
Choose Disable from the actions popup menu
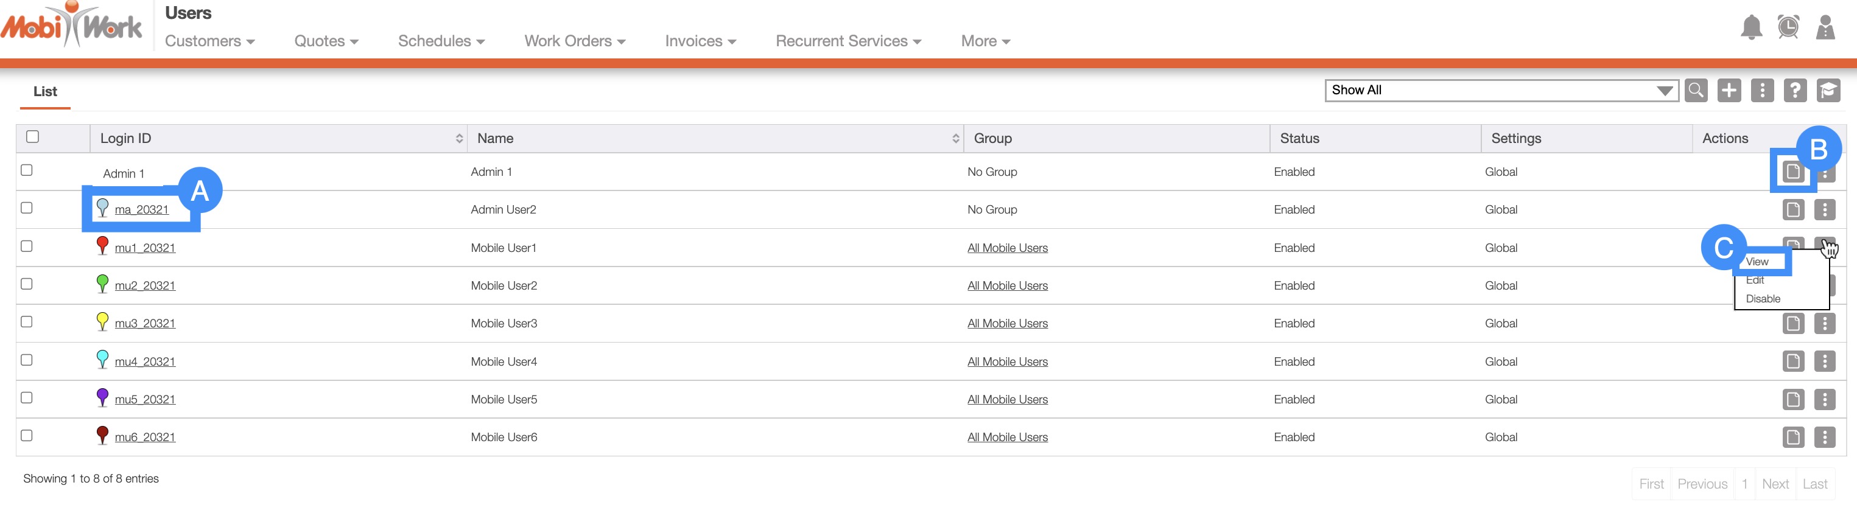pyautogui.click(x=1763, y=299)
